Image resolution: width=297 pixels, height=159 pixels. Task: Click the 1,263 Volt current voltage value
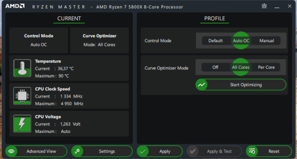coord(70,124)
